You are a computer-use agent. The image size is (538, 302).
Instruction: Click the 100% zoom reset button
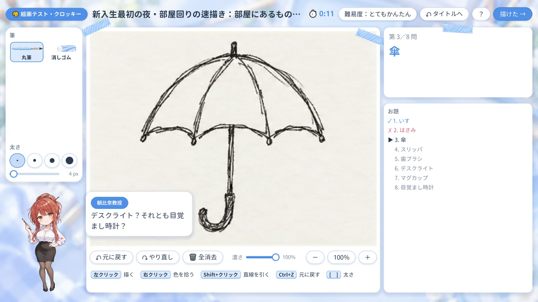point(341,257)
